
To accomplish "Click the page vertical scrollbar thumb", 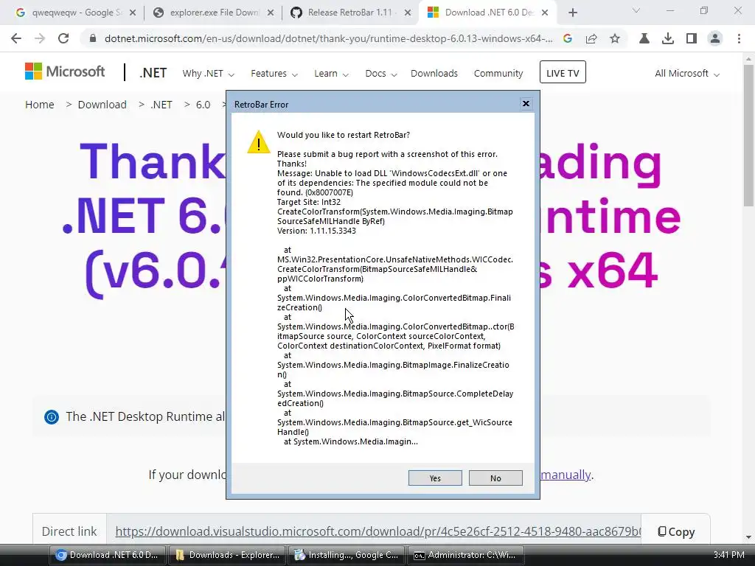I will point(748,135).
